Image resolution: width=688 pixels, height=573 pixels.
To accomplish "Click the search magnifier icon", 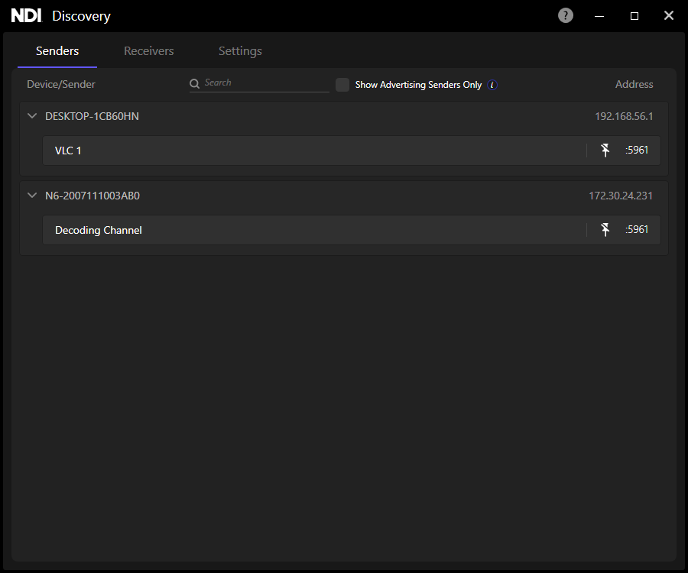I will [194, 83].
